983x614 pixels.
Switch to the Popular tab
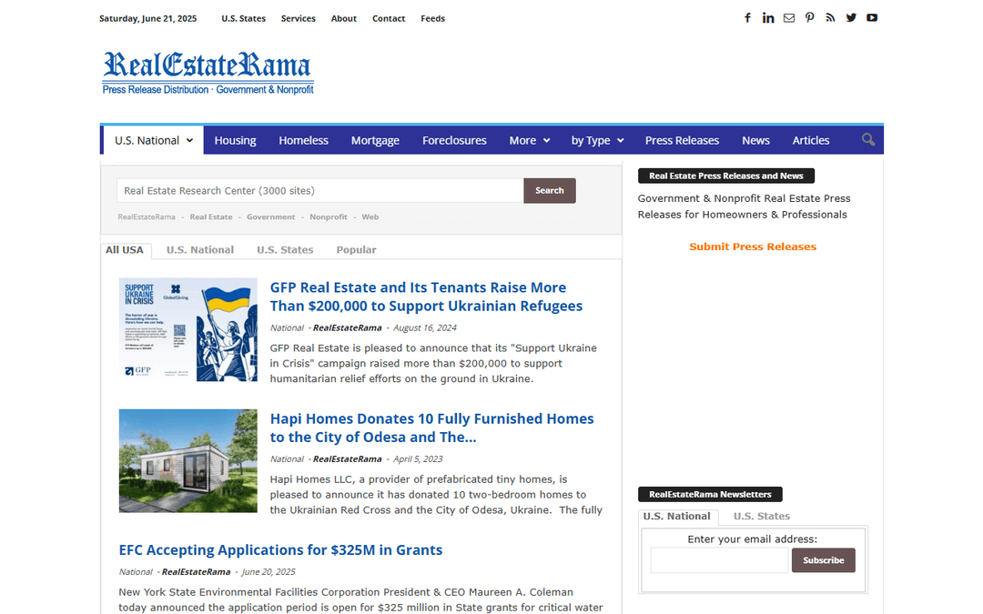click(x=356, y=250)
